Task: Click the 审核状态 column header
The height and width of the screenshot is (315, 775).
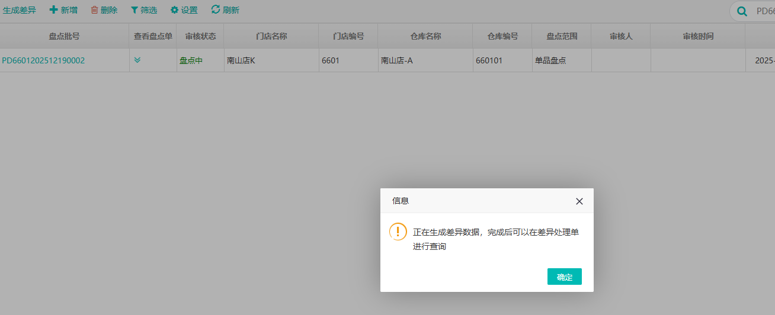Action: (x=200, y=36)
